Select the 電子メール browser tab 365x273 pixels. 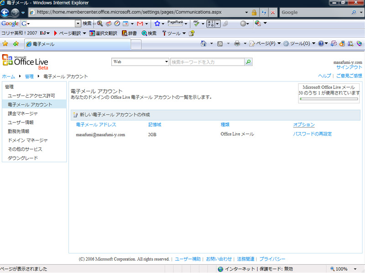pos(78,44)
